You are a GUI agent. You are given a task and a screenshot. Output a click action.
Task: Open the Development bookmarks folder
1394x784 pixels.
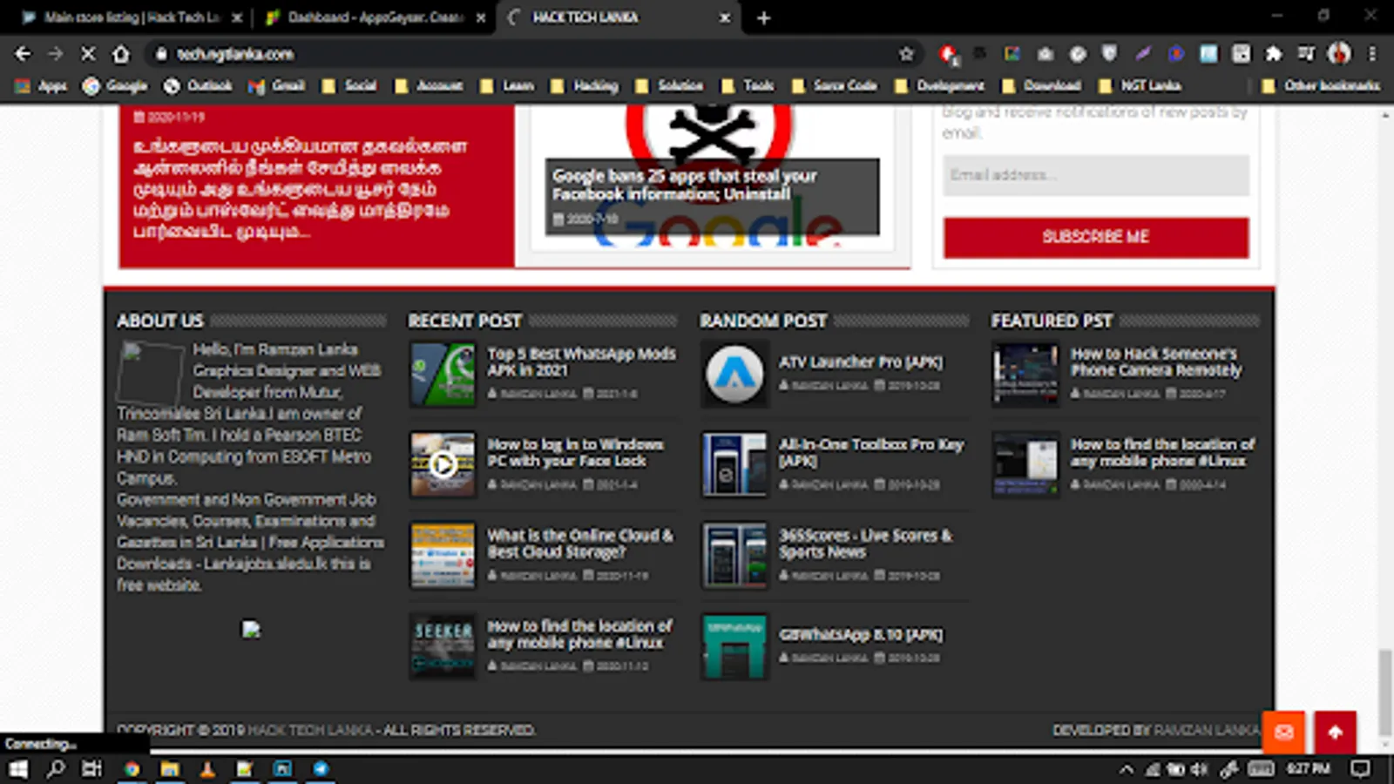tap(939, 85)
